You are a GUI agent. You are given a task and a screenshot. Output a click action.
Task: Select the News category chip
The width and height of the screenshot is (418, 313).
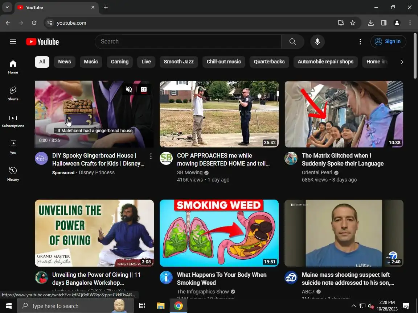click(x=65, y=62)
